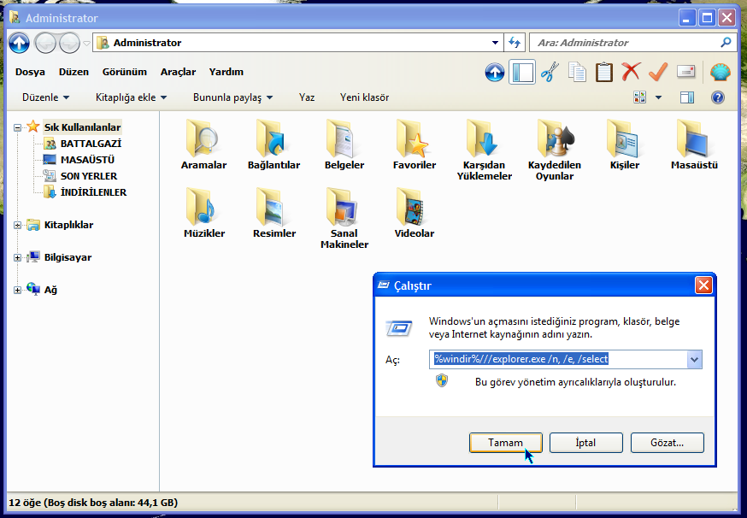Expand the Bilgisayar tree node
The width and height of the screenshot is (747, 518).
(x=18, y=258)
